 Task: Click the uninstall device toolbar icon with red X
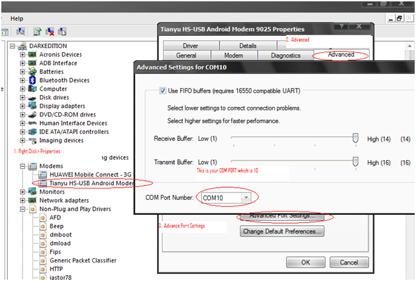coord(50,32)
